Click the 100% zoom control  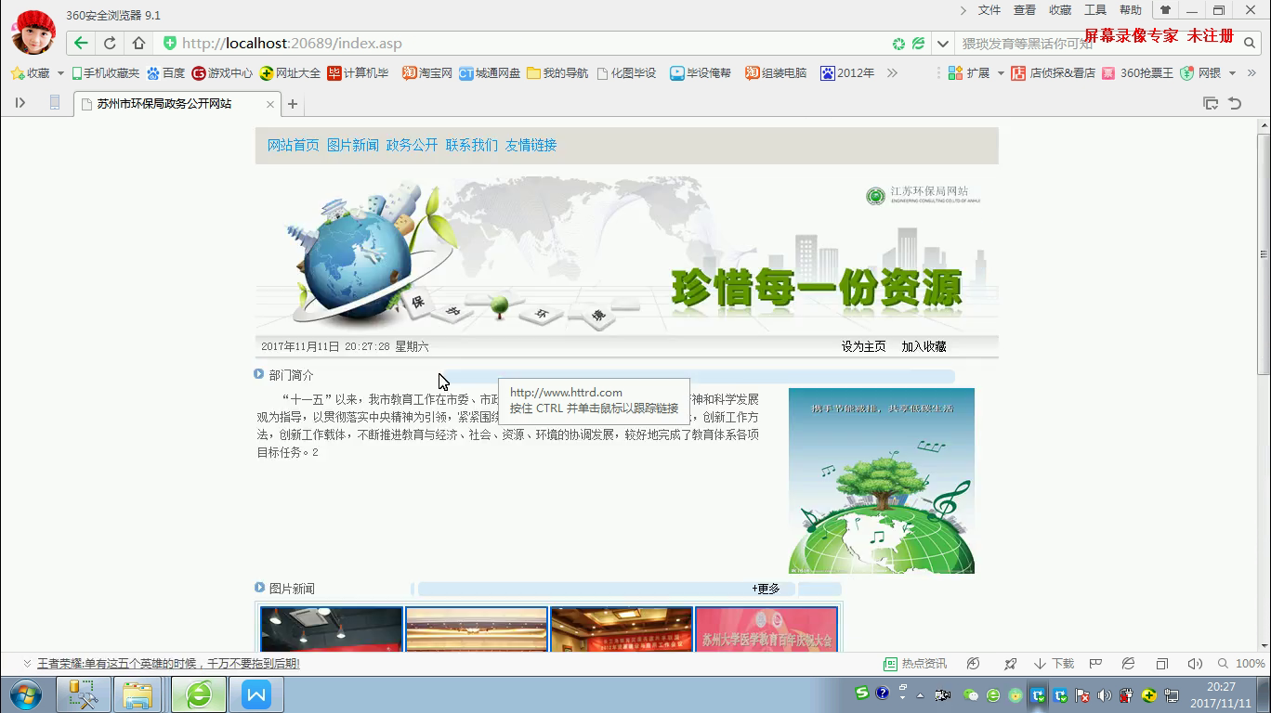click(1241, 664)
